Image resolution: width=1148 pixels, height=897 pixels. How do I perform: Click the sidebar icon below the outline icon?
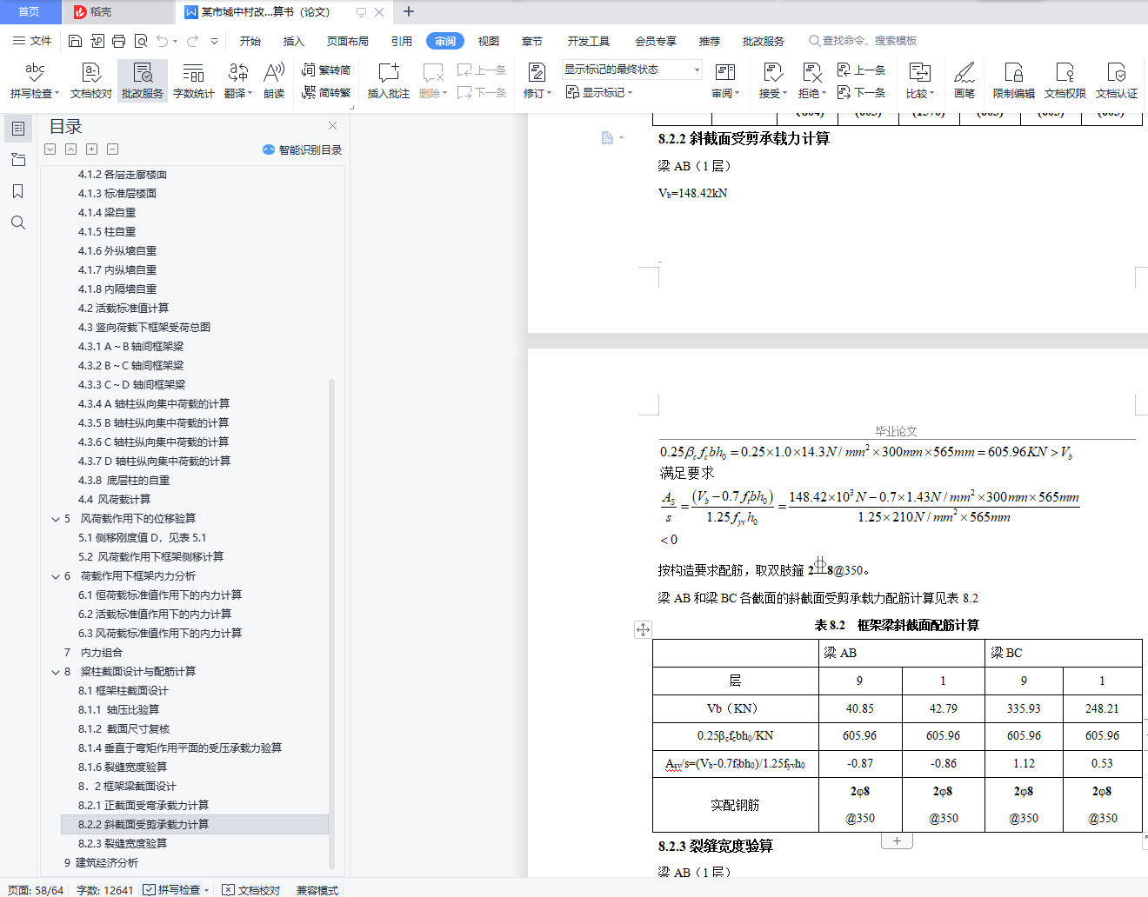[x=17, y=160]
